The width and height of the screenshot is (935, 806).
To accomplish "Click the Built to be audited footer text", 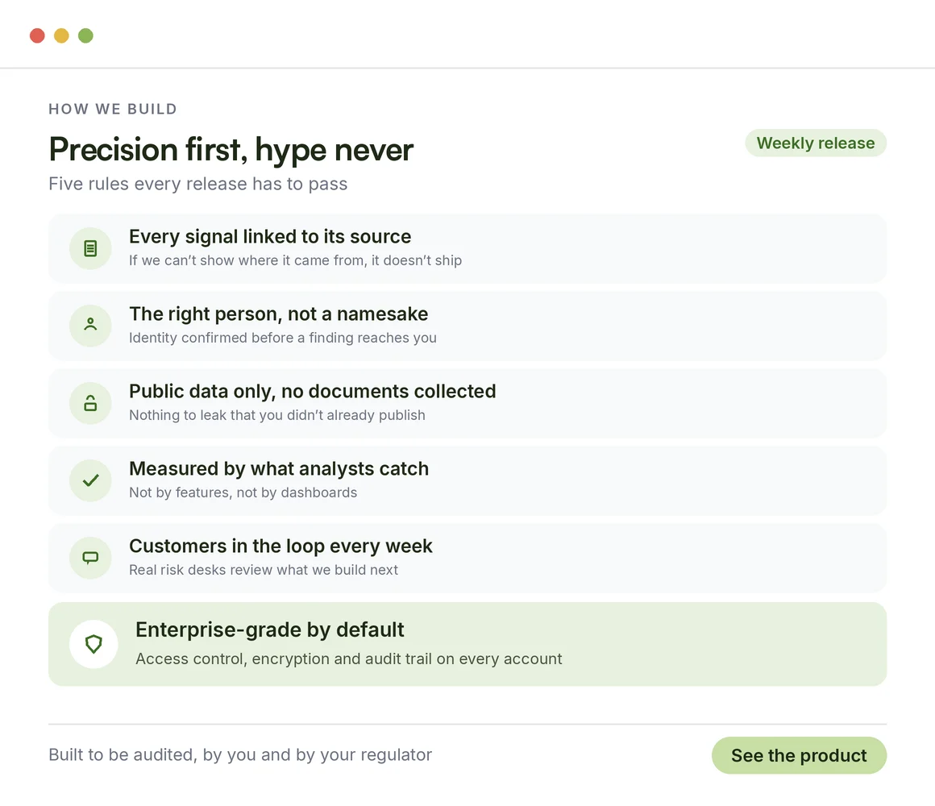I will pyautogui.click(x=240, y=754).
